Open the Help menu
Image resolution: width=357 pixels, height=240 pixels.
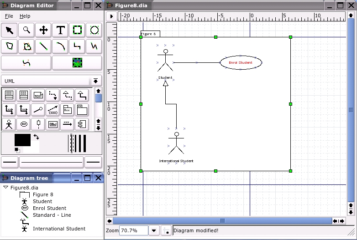tap(25, 16)
